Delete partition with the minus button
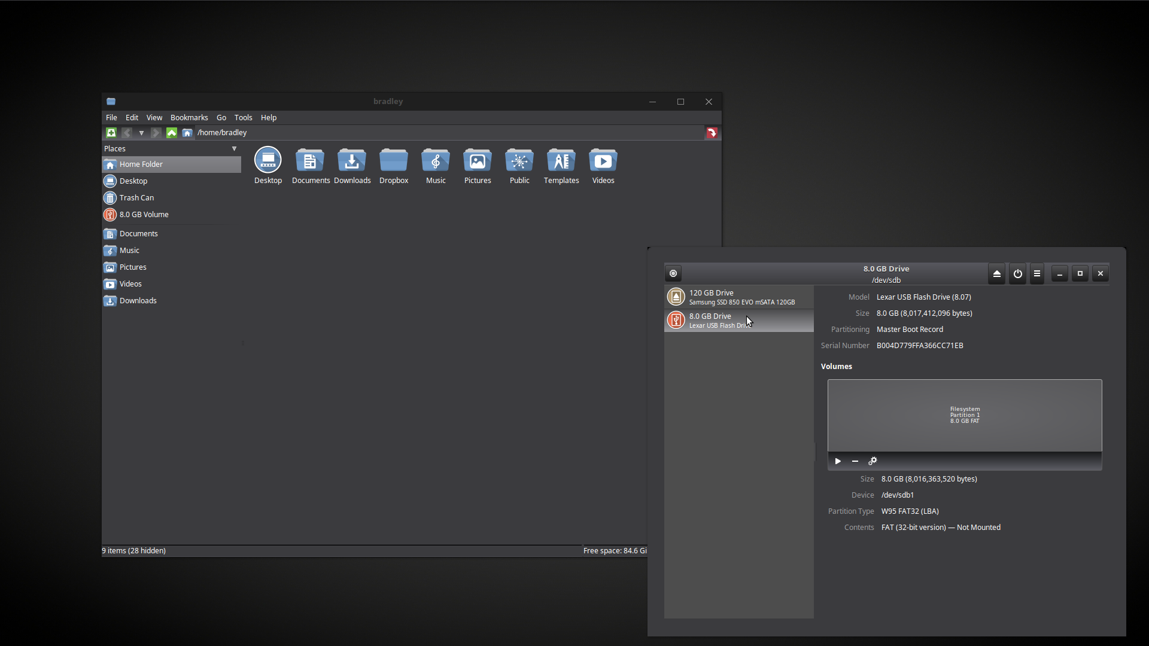 coord(855,461)
